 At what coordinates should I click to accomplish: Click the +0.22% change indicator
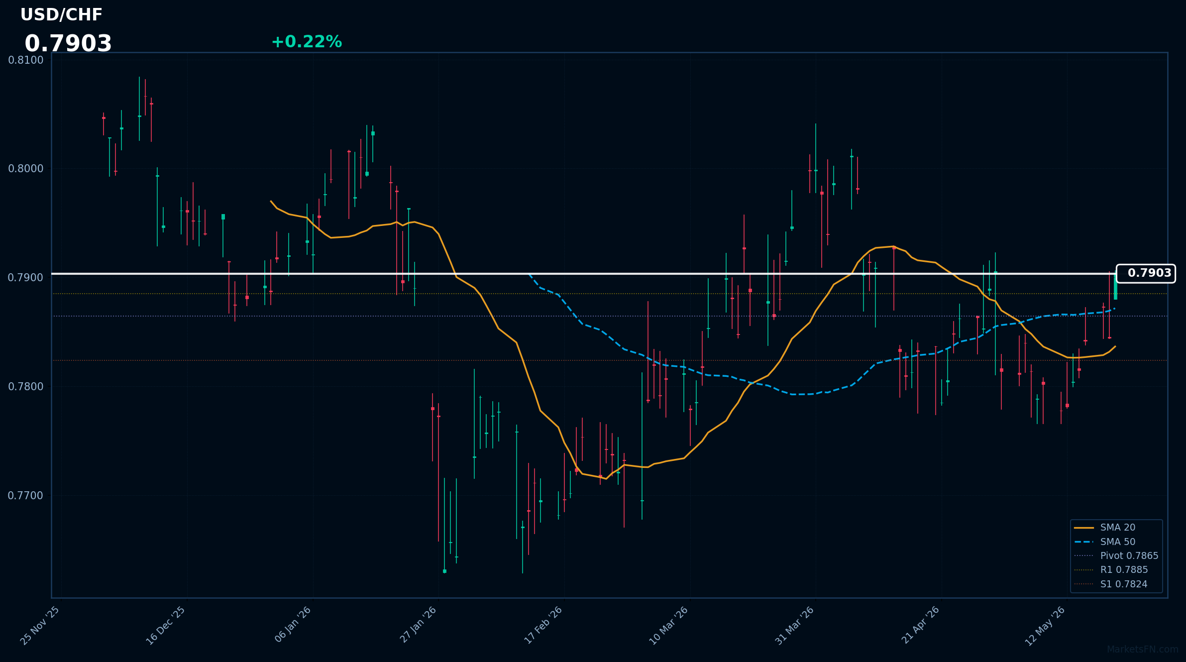(307, 42)
